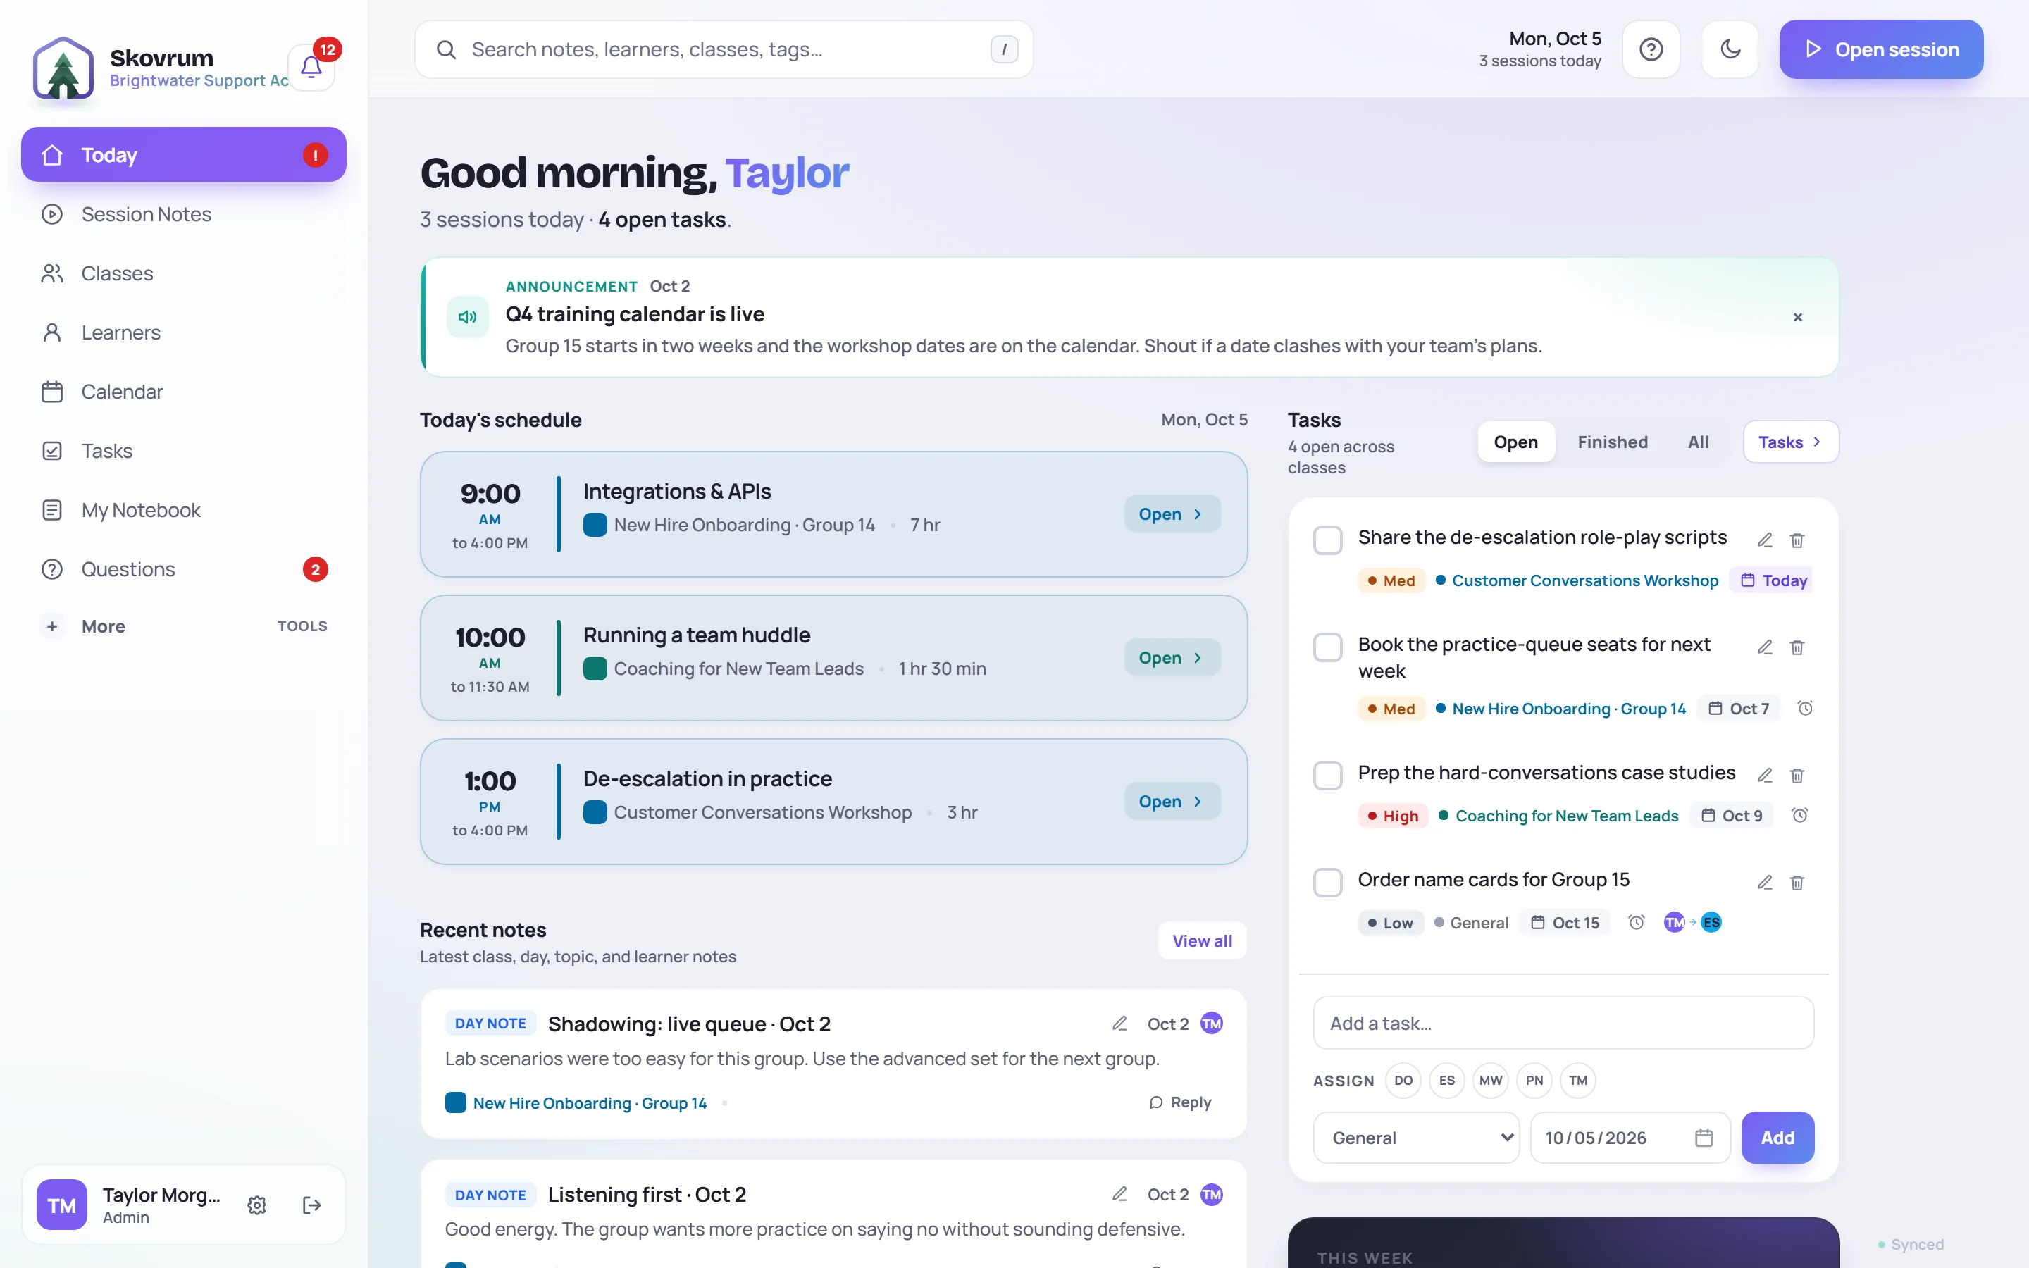Toggle assignee MW for the new task

click(1490, 1080)
